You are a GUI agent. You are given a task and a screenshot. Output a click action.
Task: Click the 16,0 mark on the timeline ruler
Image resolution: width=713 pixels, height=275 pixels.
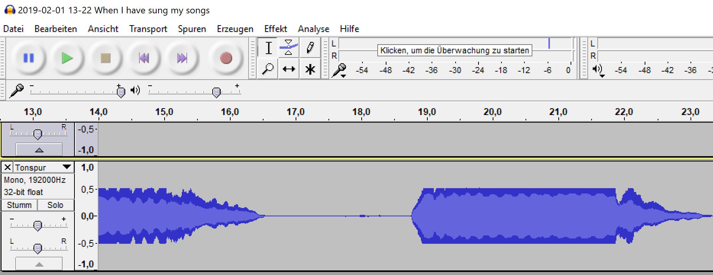pyautogui.click(x=230, y=112)
